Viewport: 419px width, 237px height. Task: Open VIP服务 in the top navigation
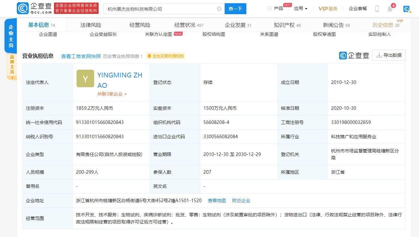tap(328, 9)
